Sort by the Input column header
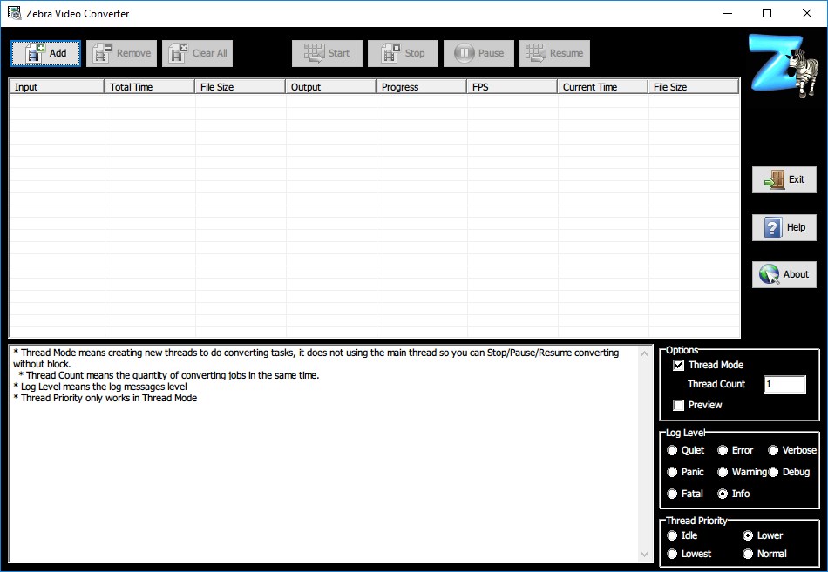Viewport: 828px width, 572px height. point(57,87)
